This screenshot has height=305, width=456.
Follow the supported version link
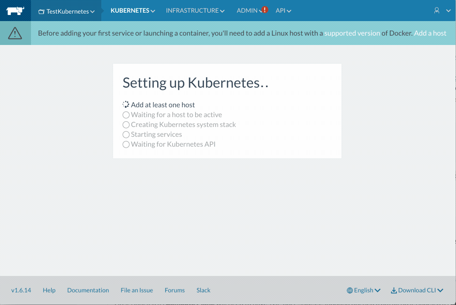coord(352,33)
